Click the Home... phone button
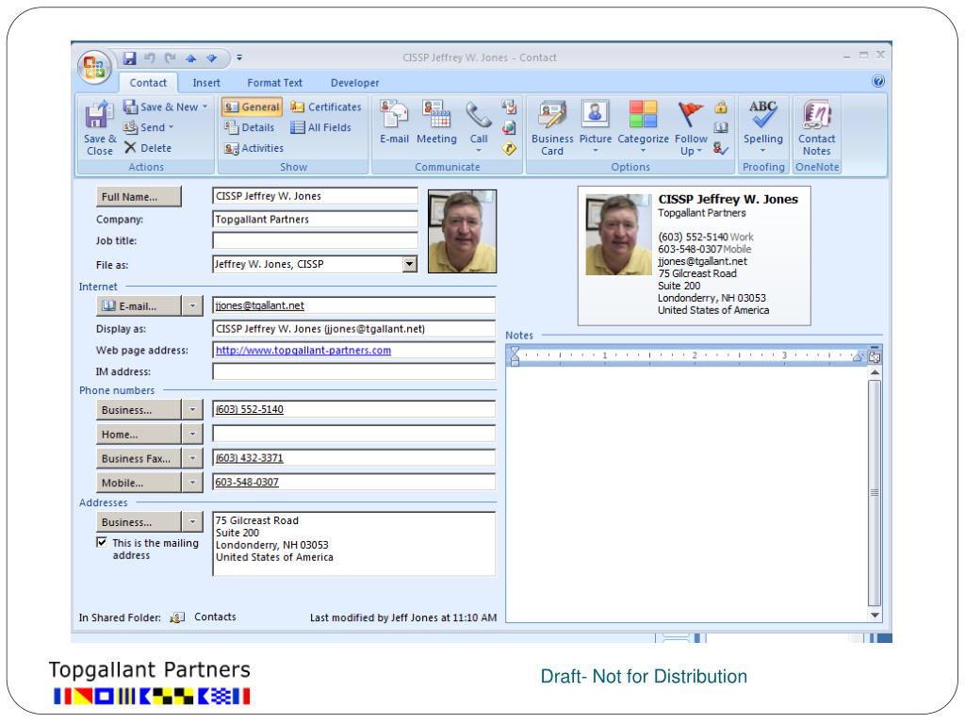This screenshot has width=965, height=724. 139,434
